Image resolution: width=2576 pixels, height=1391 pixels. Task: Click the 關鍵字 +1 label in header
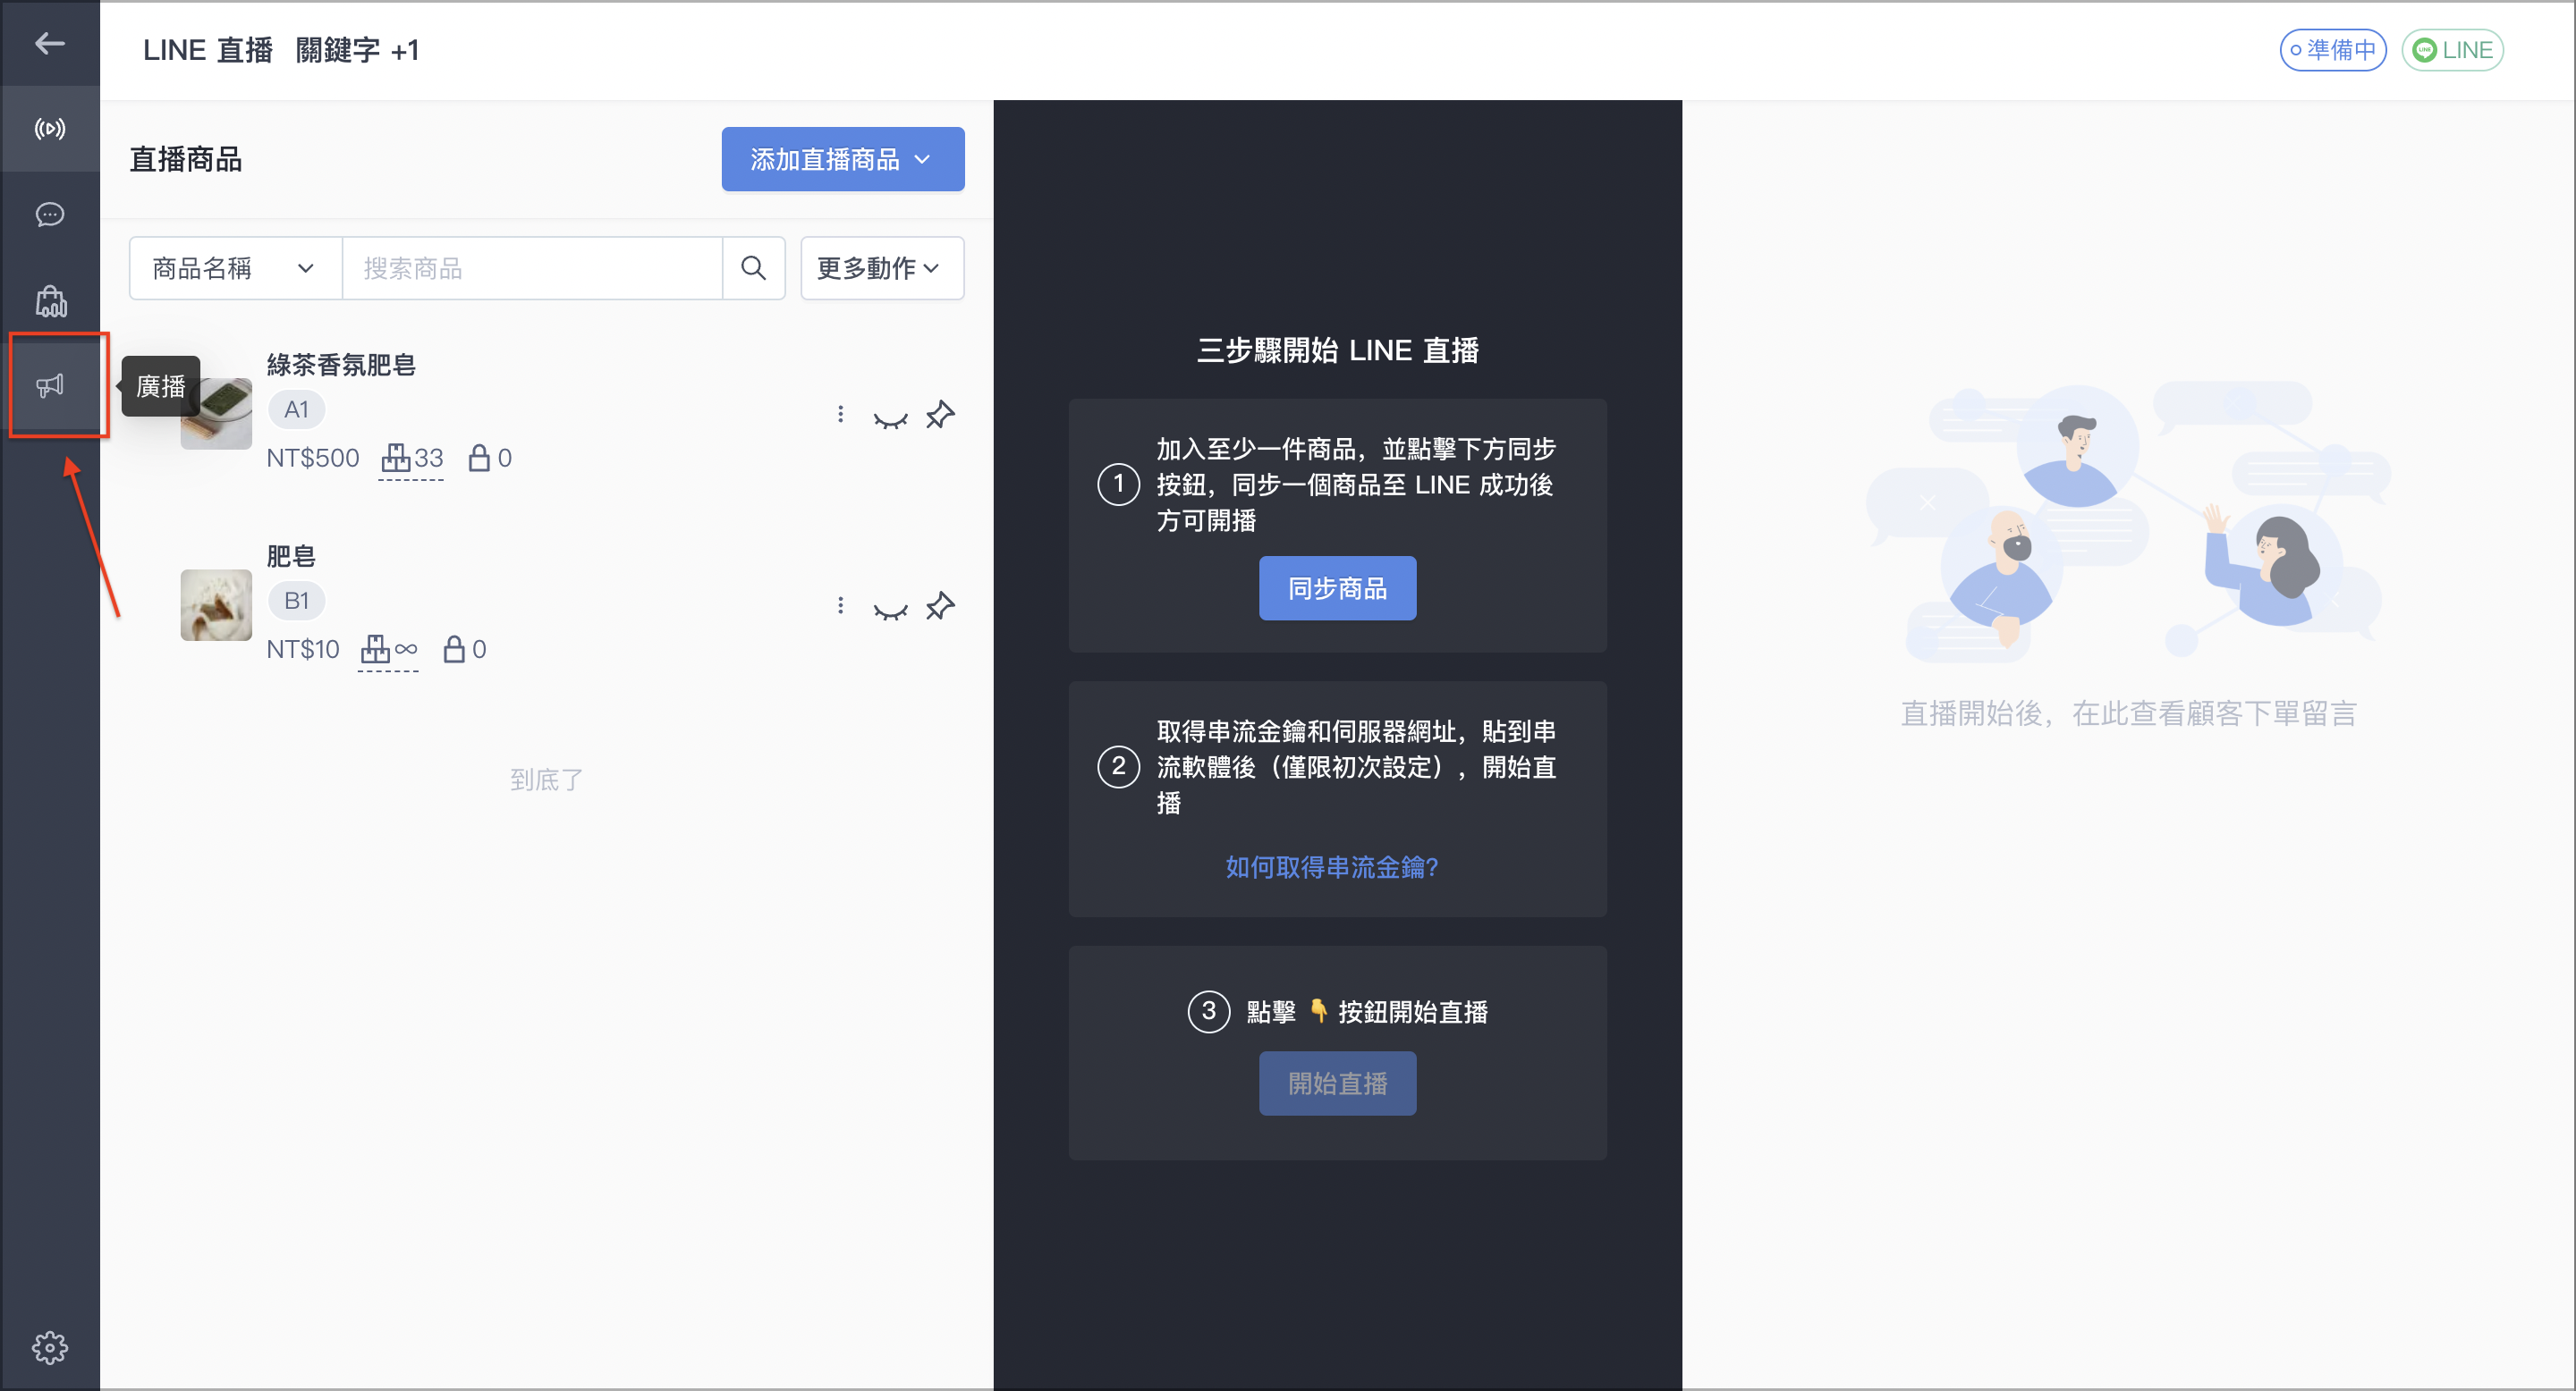(357, 50)
